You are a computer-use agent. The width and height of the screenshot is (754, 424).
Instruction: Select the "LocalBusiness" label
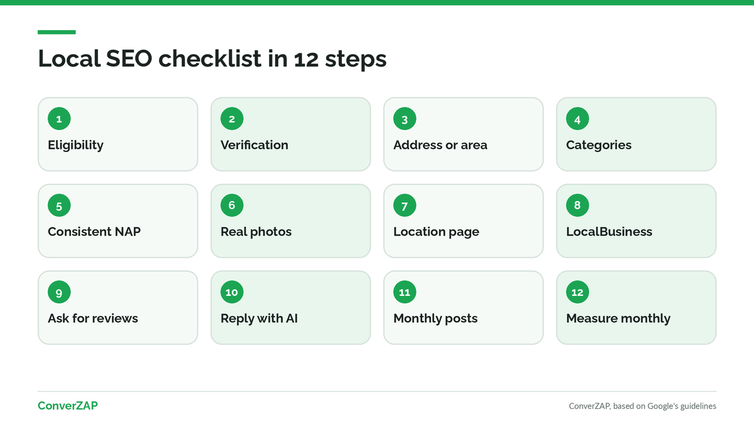pos(609,232)
